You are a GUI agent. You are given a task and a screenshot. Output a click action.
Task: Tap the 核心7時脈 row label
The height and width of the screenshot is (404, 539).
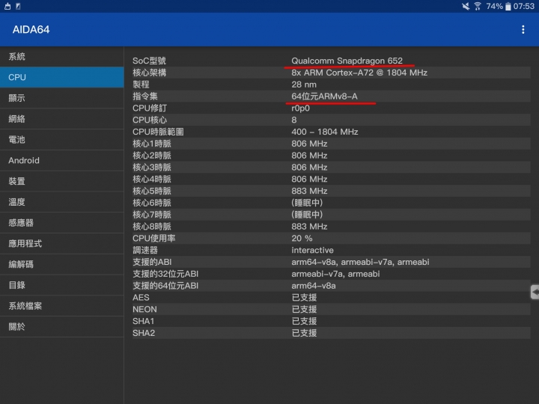pos(151,215)
